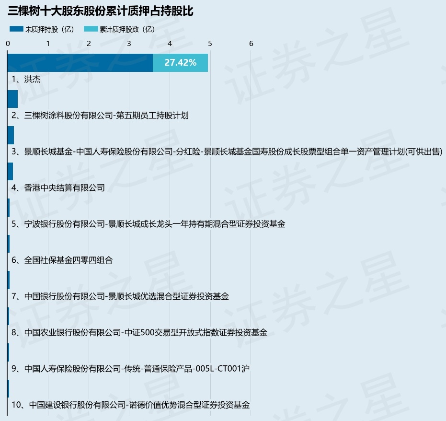Click the 累计质押股数（亿） legend label
The width and height of the screenshot is (446, 421).
coord(127,29)
